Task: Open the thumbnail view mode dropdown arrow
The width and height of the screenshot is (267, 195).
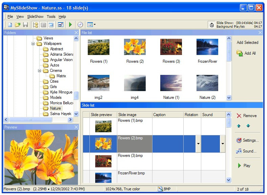Action: (95, 25)
